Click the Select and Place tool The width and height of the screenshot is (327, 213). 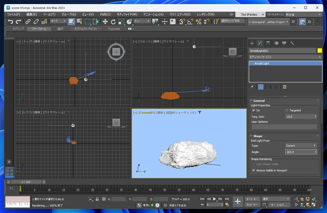click(x=129, y=22)
